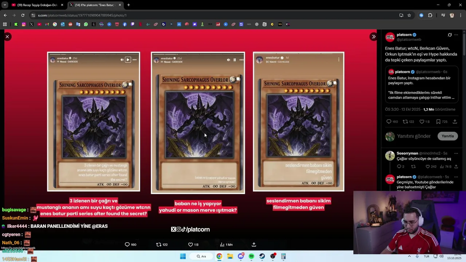
Task: Go back to previous page
Action: [5, 15]
